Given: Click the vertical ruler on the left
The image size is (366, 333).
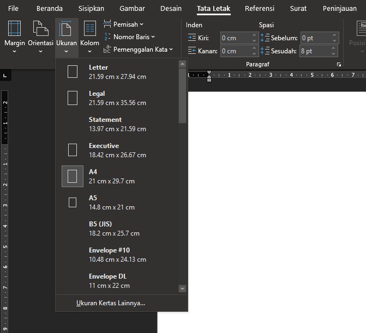Looking at the screenshot, I should click(x=5, y=212).
